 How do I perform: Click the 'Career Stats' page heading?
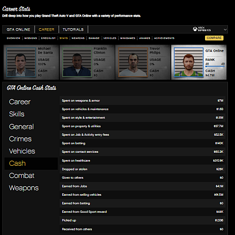16,9
